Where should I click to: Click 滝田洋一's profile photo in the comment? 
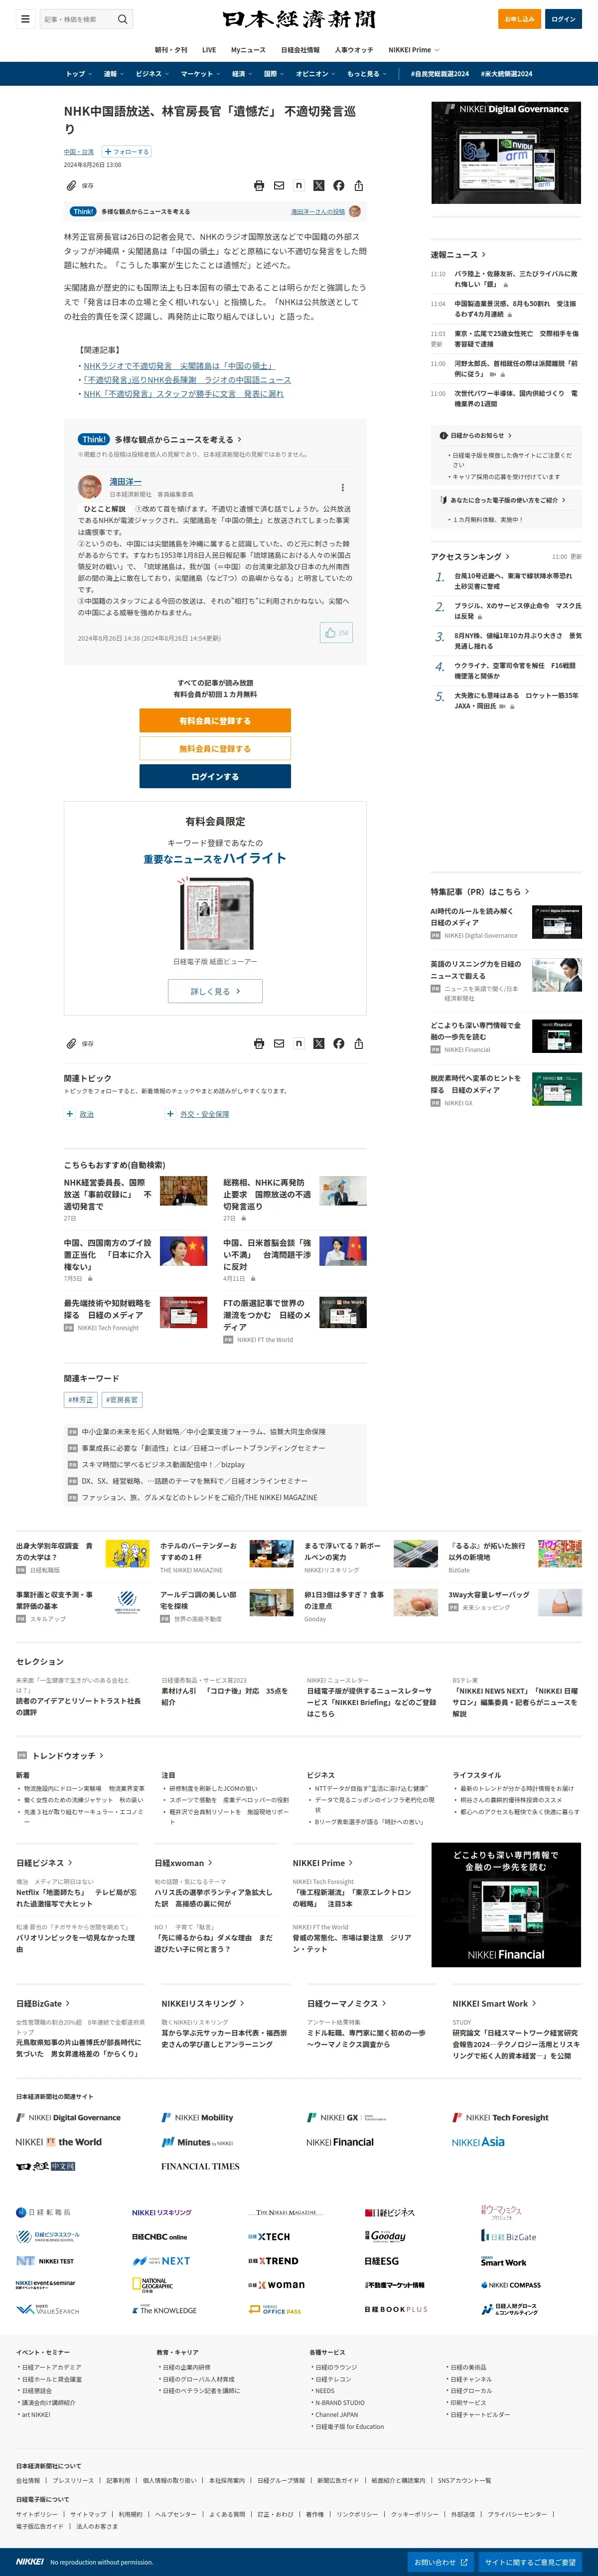pos(90,487)
